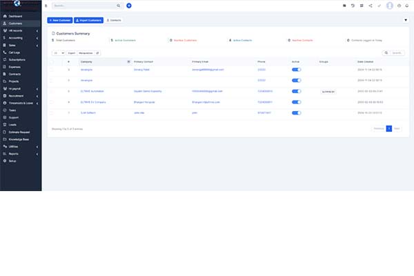Click the Manipulation button

tap(86, 53)
